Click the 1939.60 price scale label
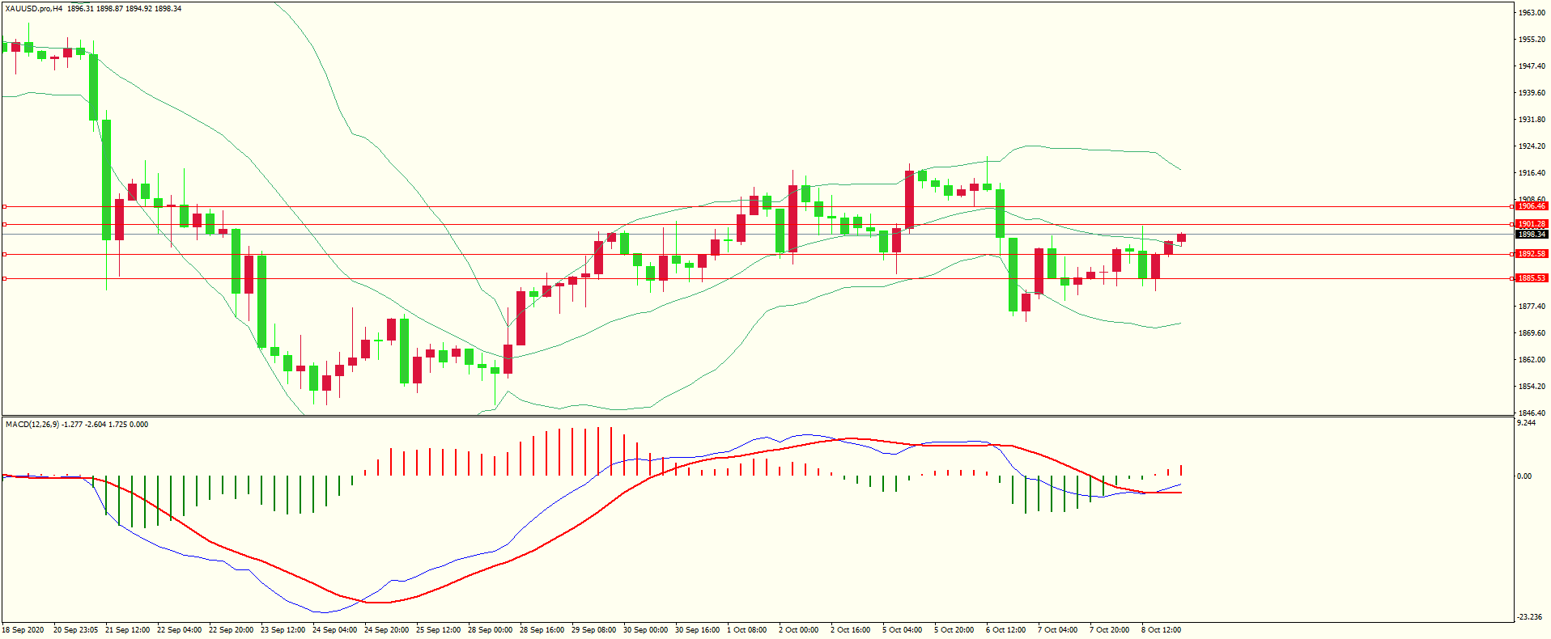Image resolution: width=1551 pixels, height=639 pixels. 1532,93
